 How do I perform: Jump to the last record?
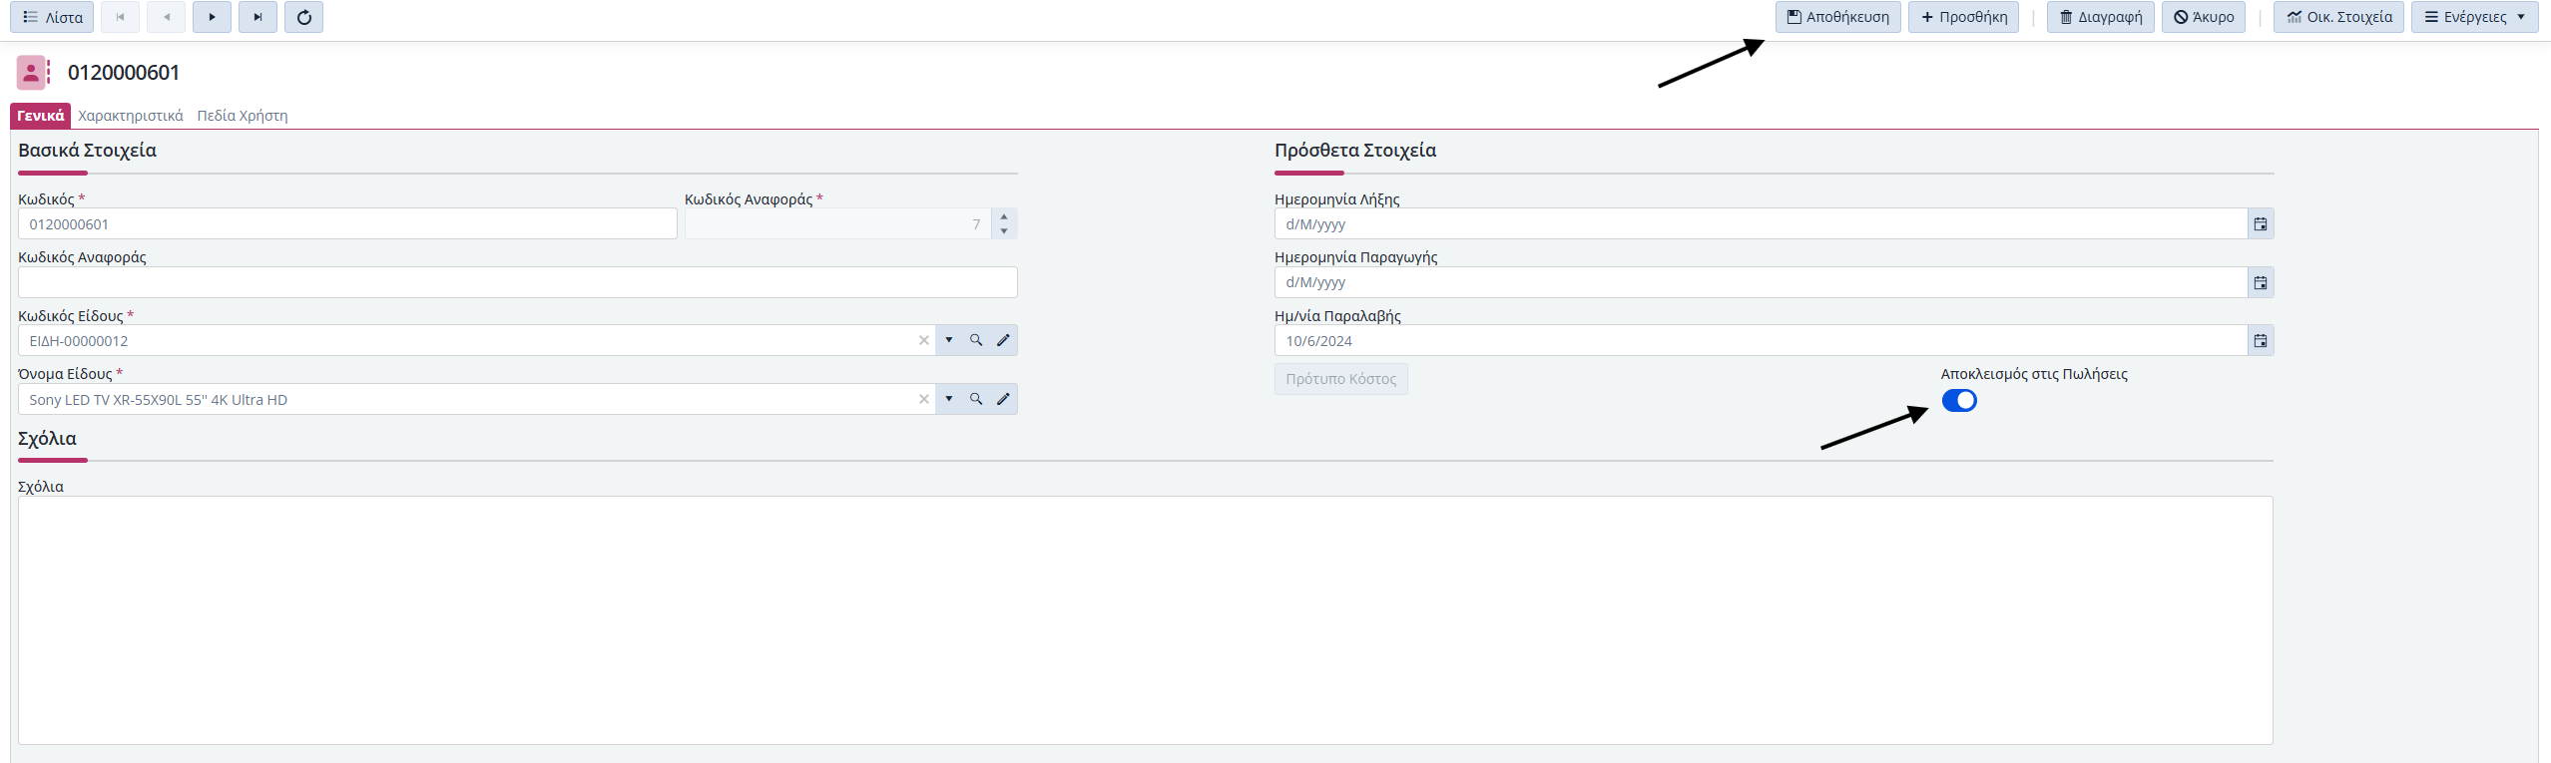[257, 17]
